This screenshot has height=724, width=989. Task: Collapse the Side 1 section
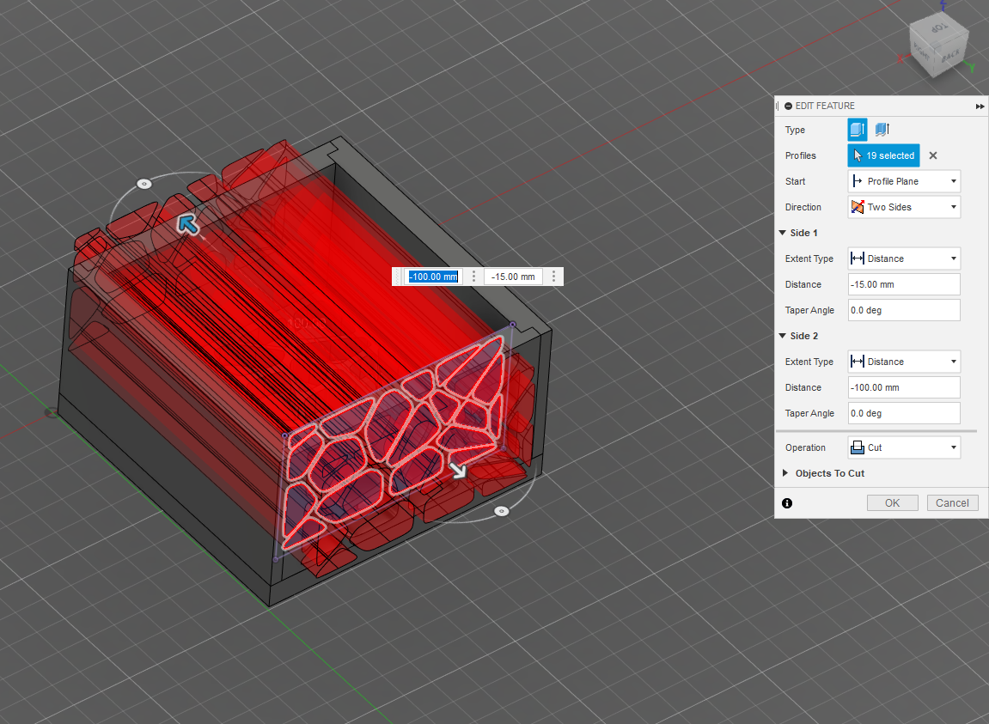point(784,233)
